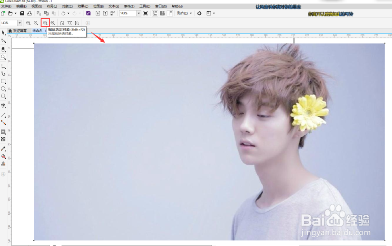Image resolution: width=392 pixels, height=246 pixels.
Task: Open the 位图 menu
Action: point(98,6)
